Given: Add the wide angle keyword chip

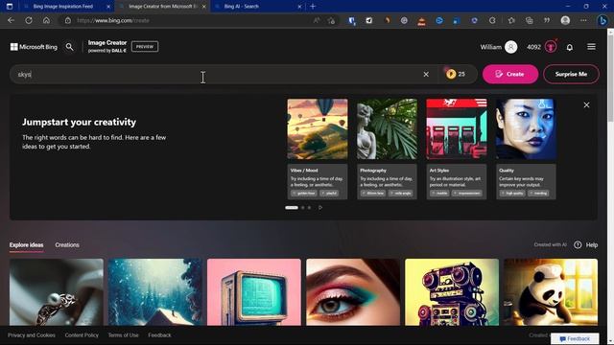Looking at the screenshot, I should click(401, 194).
